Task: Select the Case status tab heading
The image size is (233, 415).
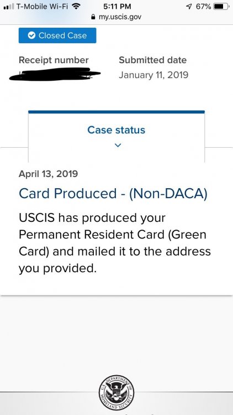Action: (116, 130)
